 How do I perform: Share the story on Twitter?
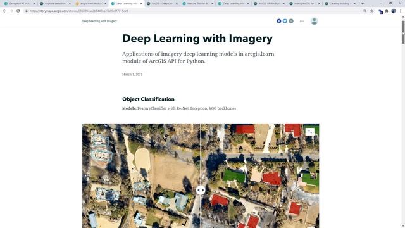coord(285,21)
